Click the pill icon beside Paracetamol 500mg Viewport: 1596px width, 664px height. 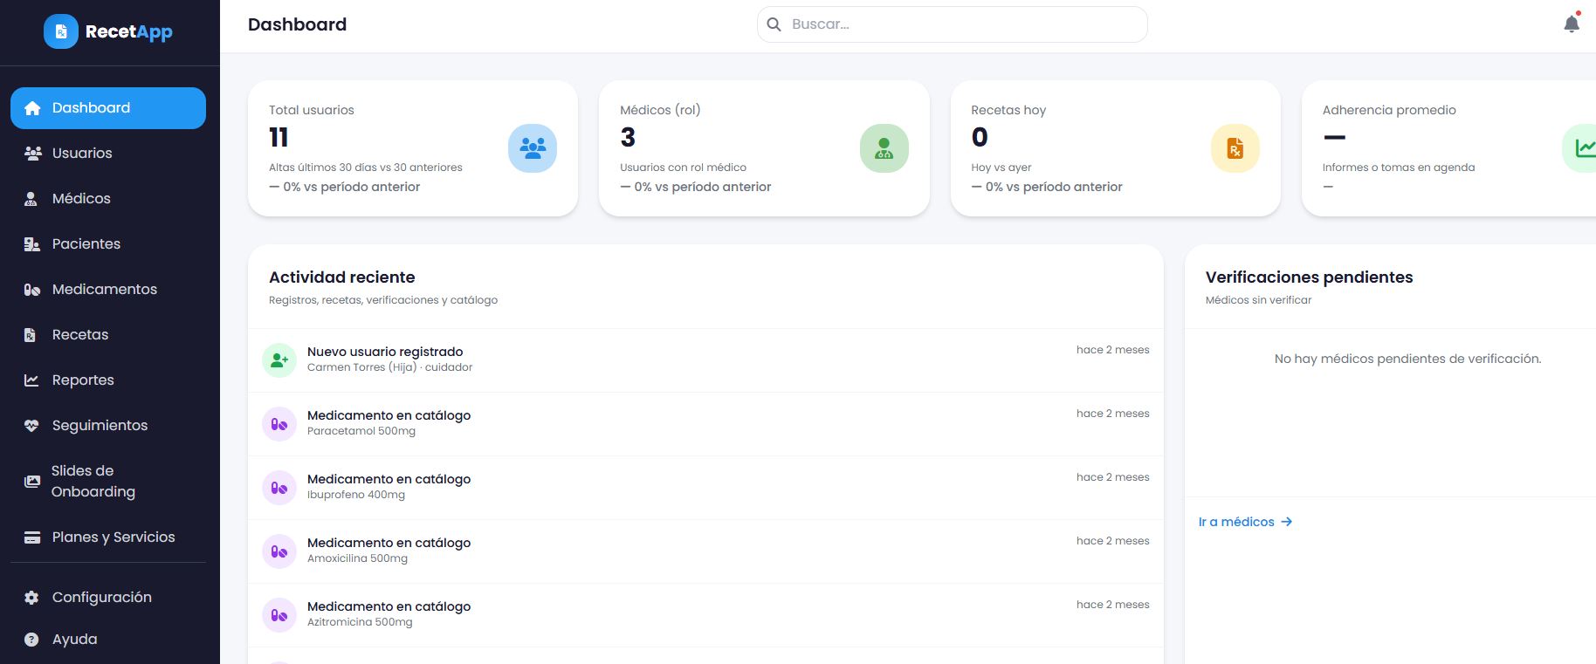279,424
